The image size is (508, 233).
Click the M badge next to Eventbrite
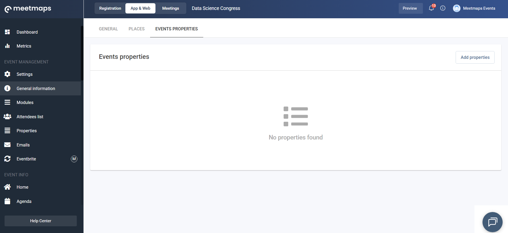coord(74,159)
